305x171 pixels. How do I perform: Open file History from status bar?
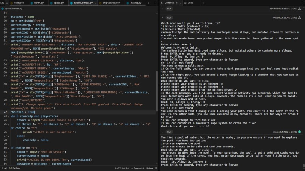point(149,168)
